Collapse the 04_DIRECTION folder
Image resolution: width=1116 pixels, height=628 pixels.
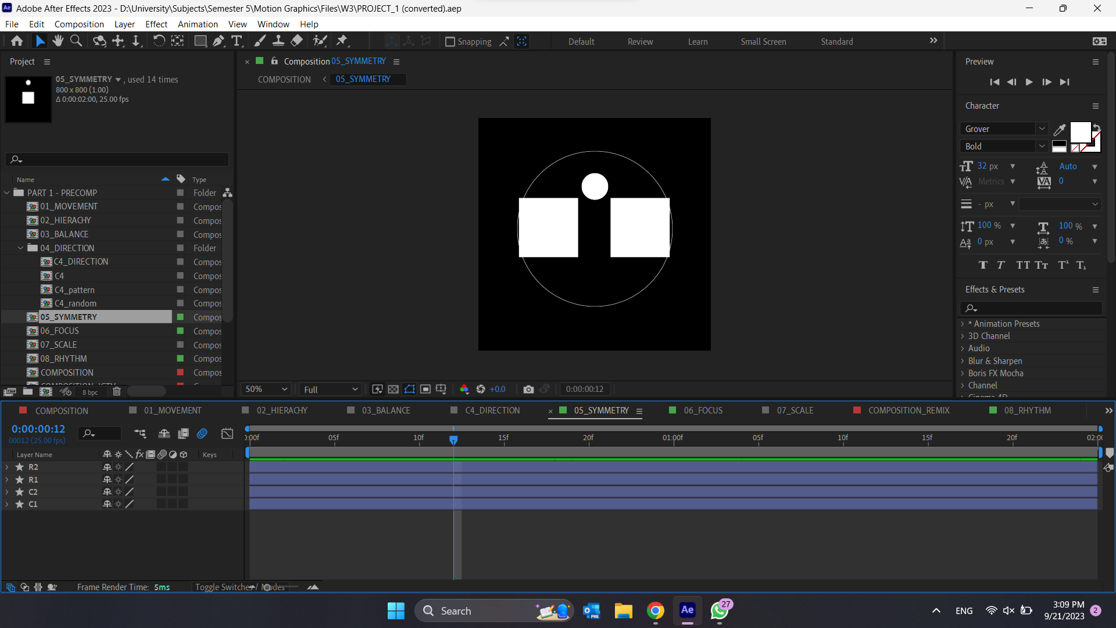(21, 248)
